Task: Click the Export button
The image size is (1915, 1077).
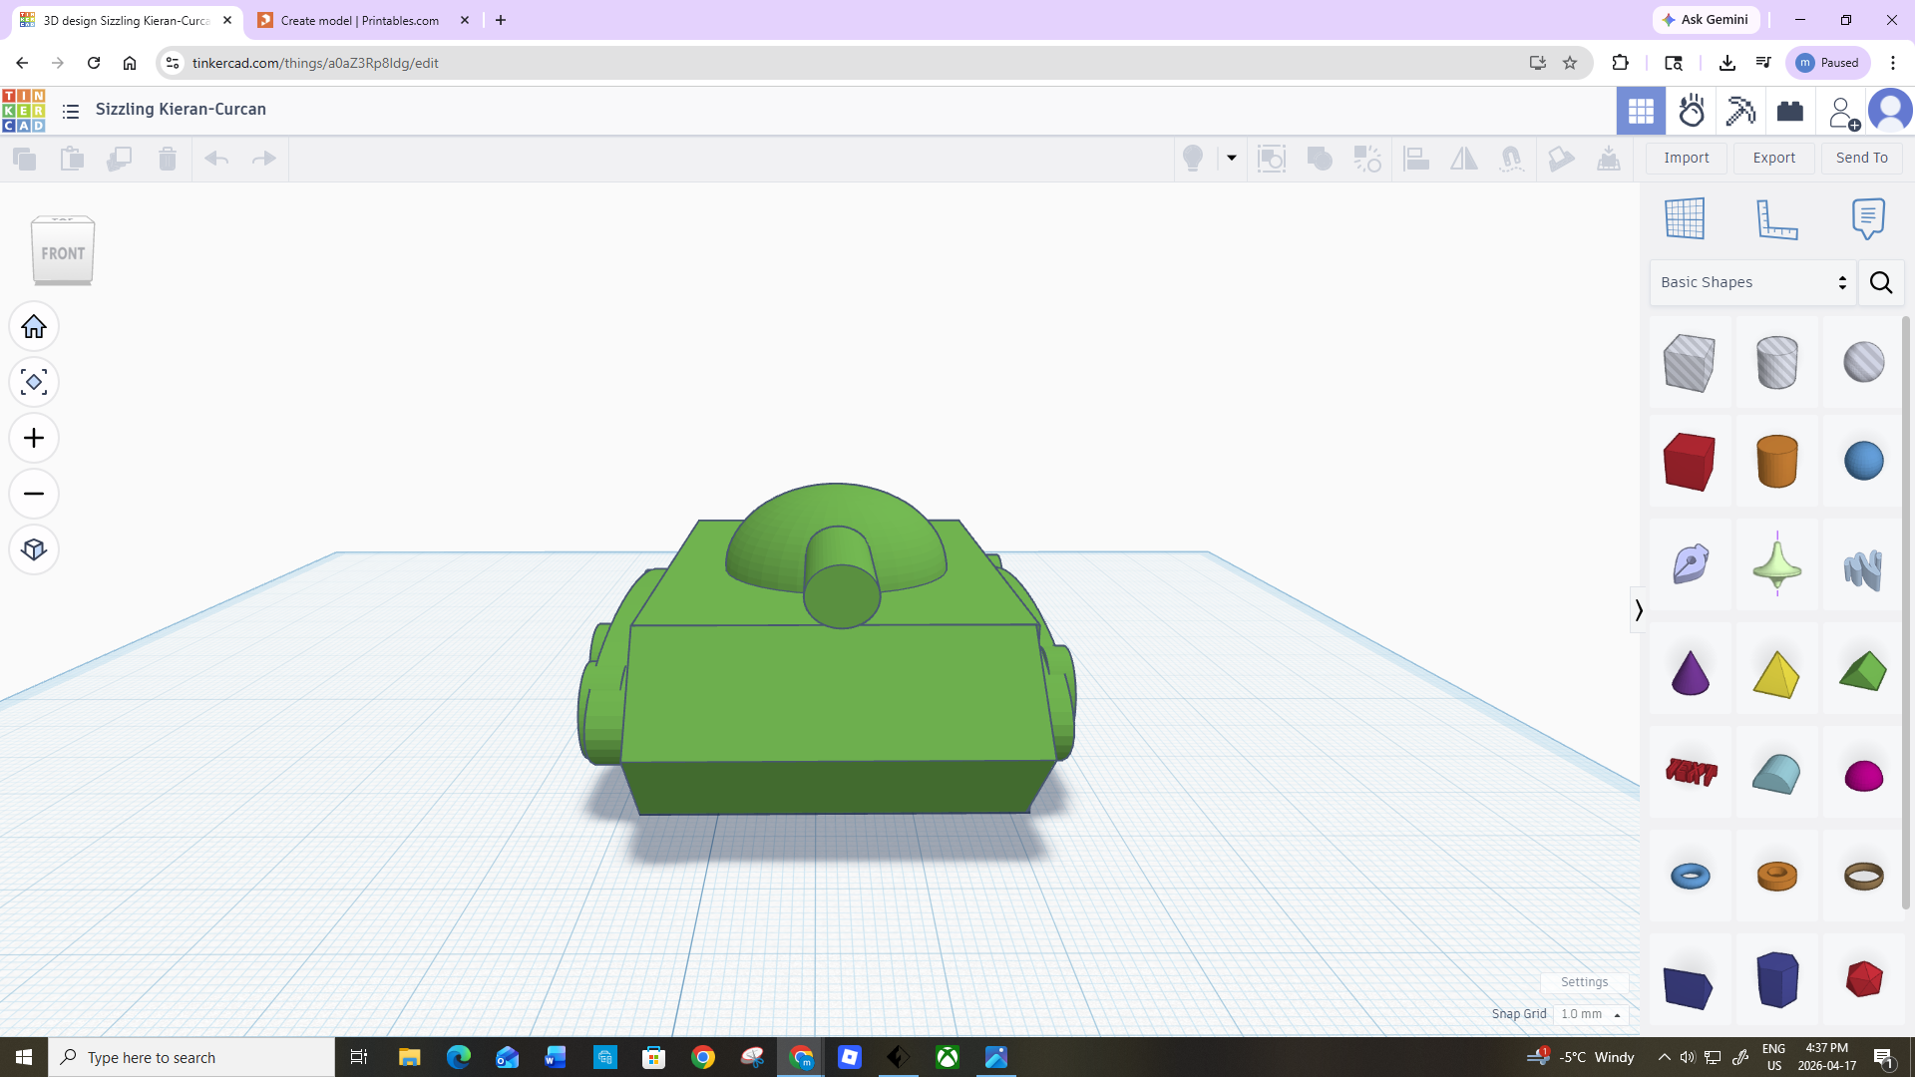Action: pyautogui.click(x=1774, y=158)
